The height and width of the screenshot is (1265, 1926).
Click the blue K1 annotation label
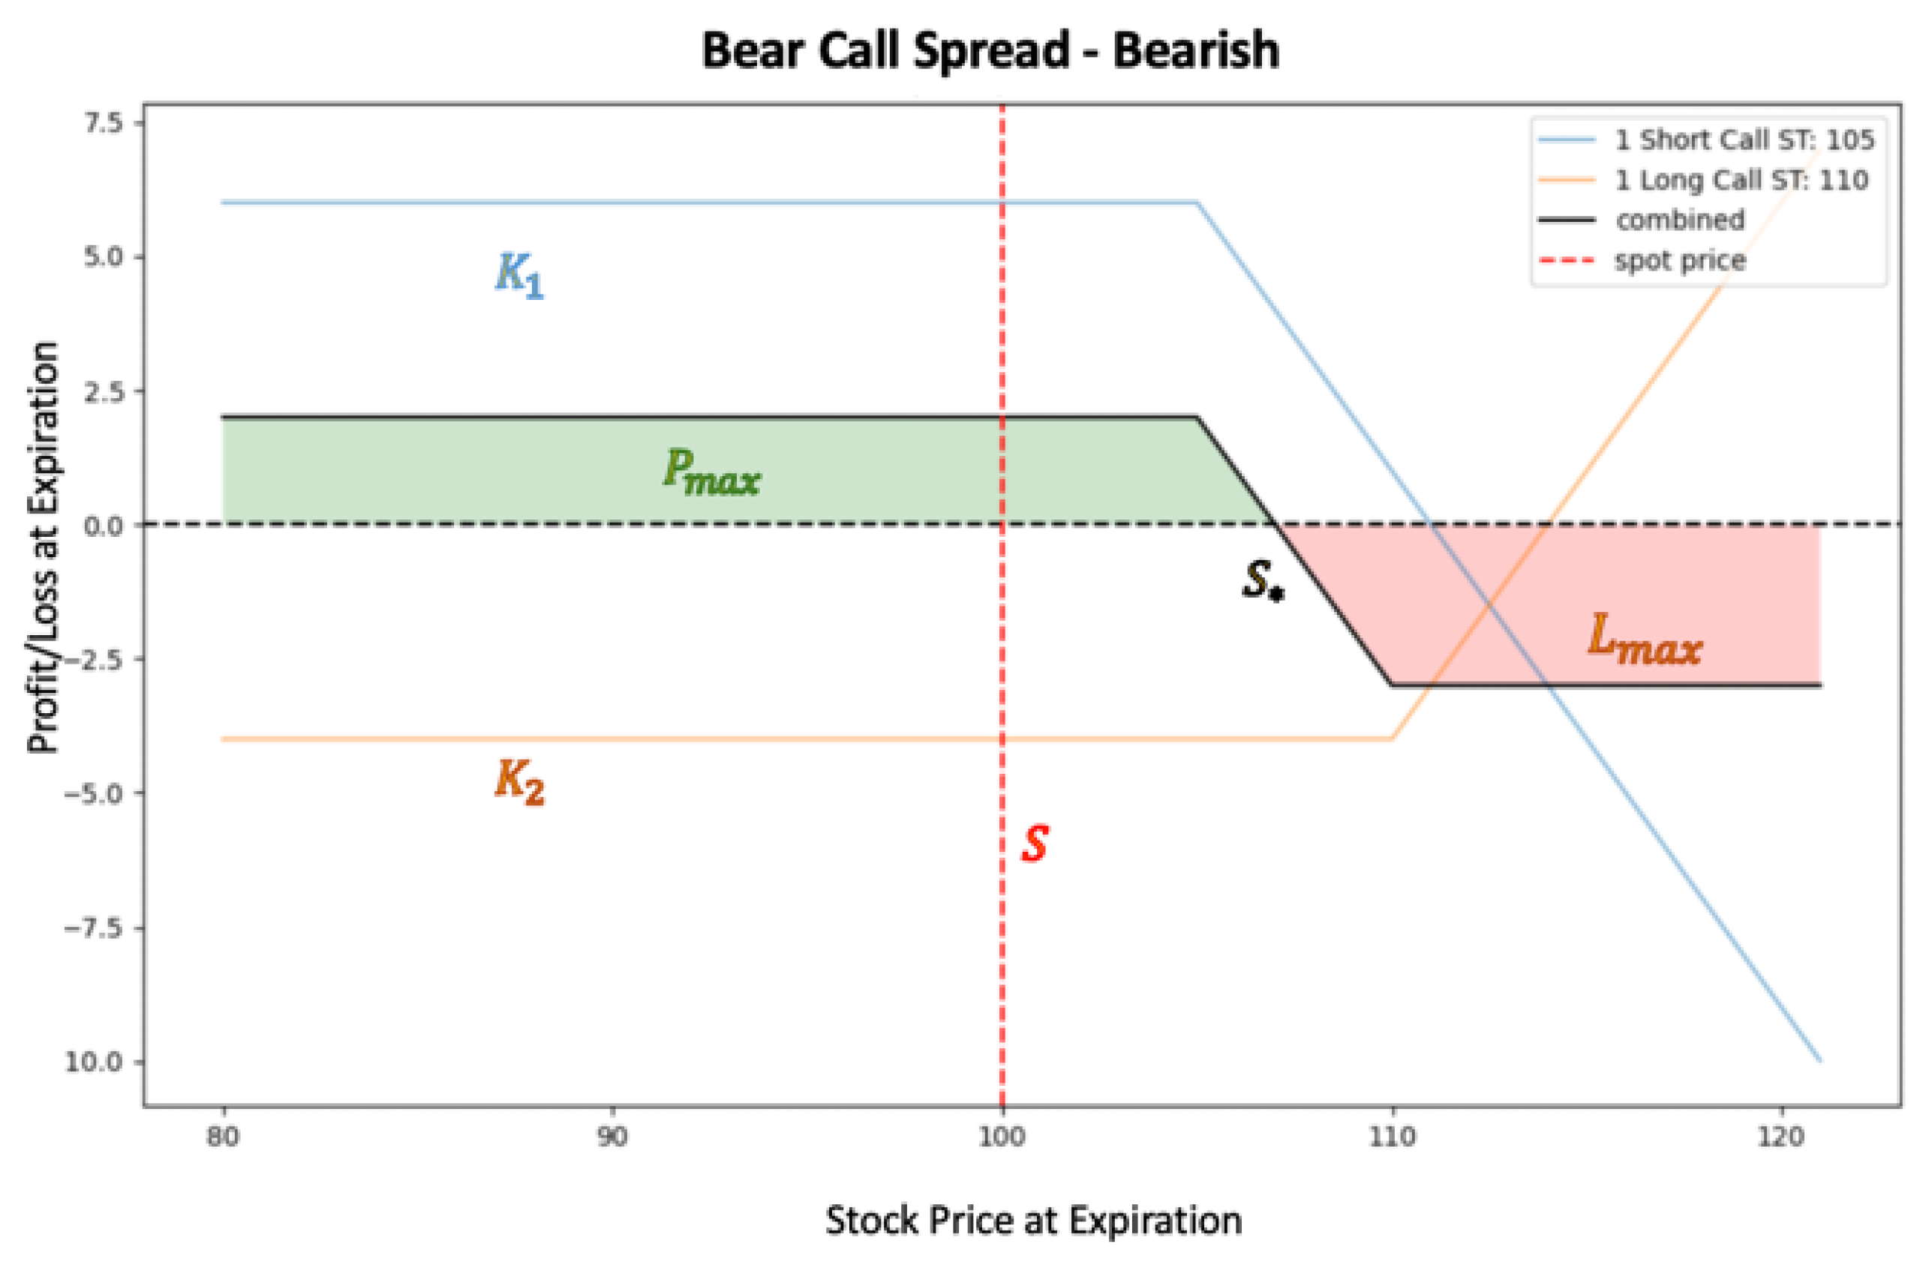point(519,275)
